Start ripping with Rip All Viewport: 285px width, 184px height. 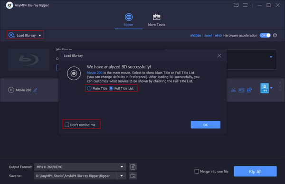pyautogui.click(x=255, y=171)
